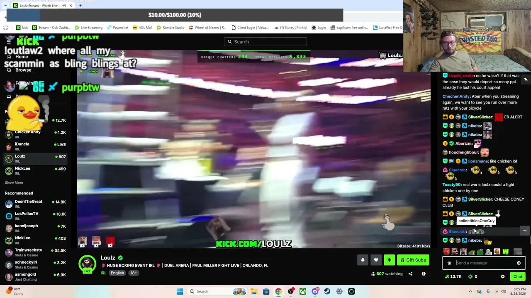531x298 pixels.
Task: Select ChickenAndy channel in sidebar
Action: (x=35, y=134)
